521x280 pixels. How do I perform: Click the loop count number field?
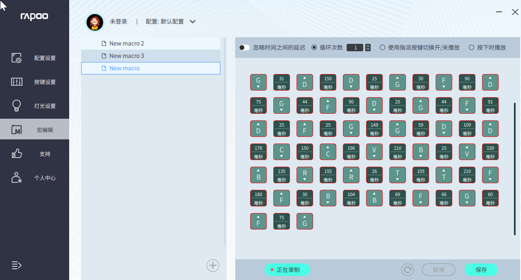tap(355, 48)
